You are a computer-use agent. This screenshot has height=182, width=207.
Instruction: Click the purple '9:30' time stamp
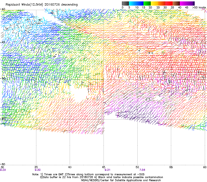[37, 170]
